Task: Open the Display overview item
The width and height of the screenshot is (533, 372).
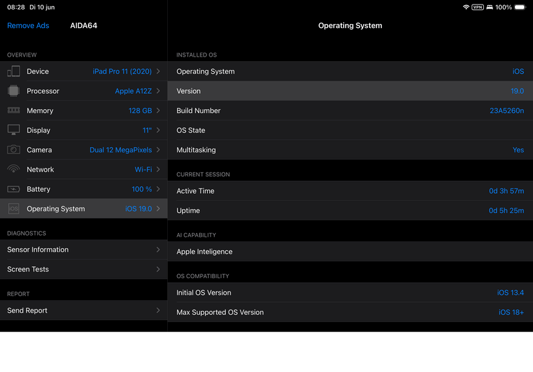Action: click(x=84, y=130)
